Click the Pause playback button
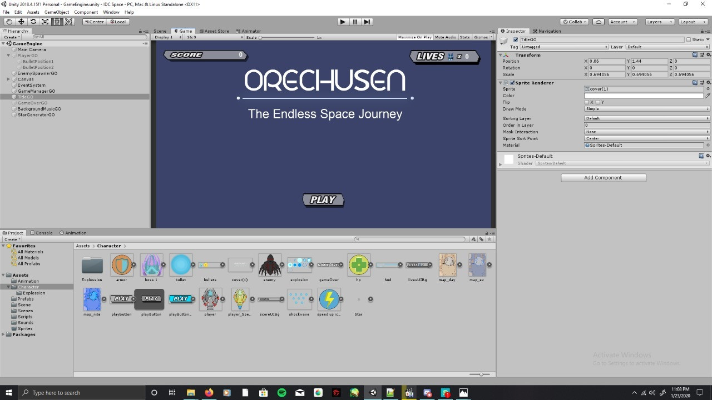Image resolution: width=712 pixels, height=400 pixels. point(355,22)
